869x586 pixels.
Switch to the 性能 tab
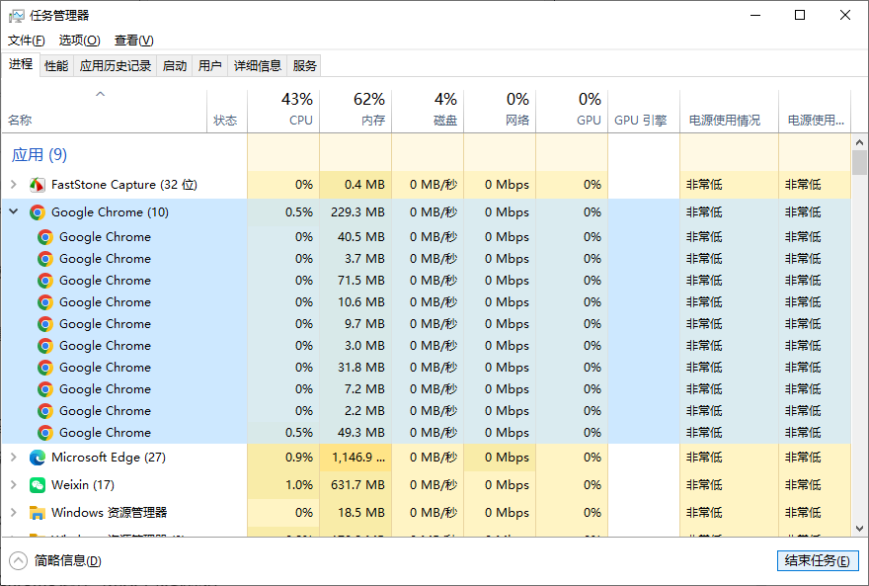pyautogui.click(x=56, y=66)
